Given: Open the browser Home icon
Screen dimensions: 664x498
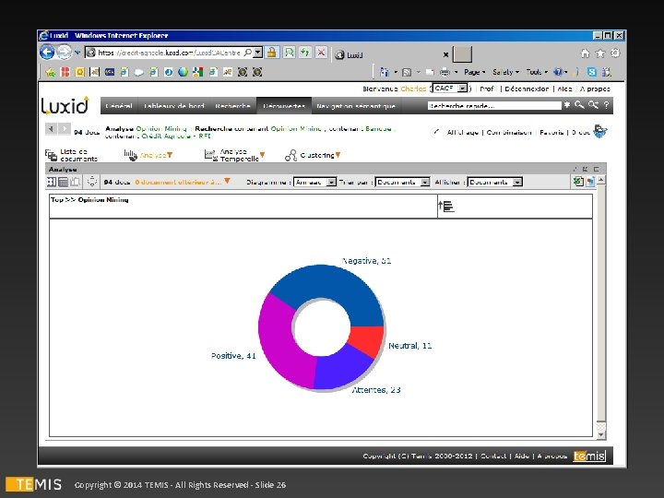Looking at the screenshot, I should pyautogui.click(x=586, y=53).
